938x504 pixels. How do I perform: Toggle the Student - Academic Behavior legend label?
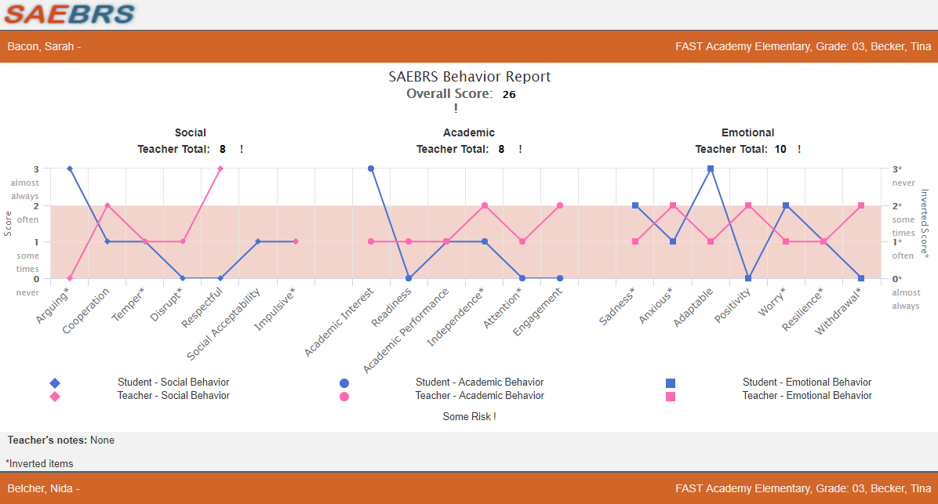(480, 382)
